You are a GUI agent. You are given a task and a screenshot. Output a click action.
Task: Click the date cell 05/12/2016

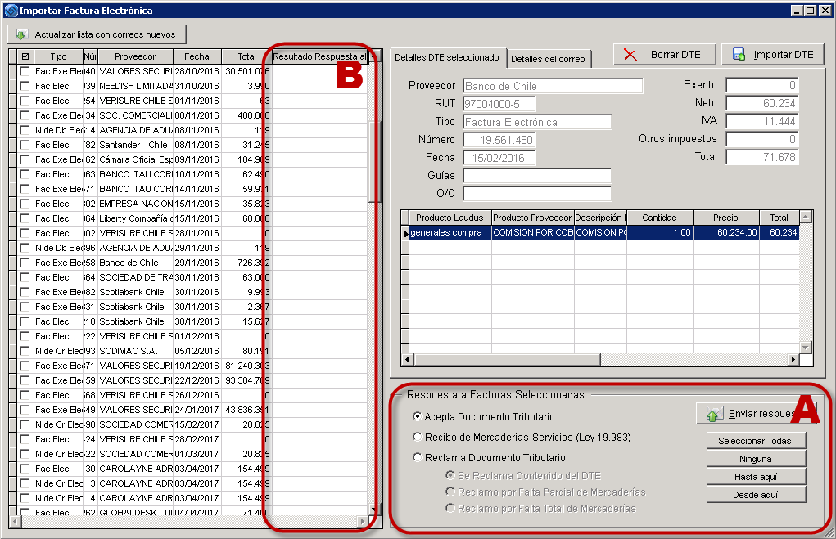point(197,351)
